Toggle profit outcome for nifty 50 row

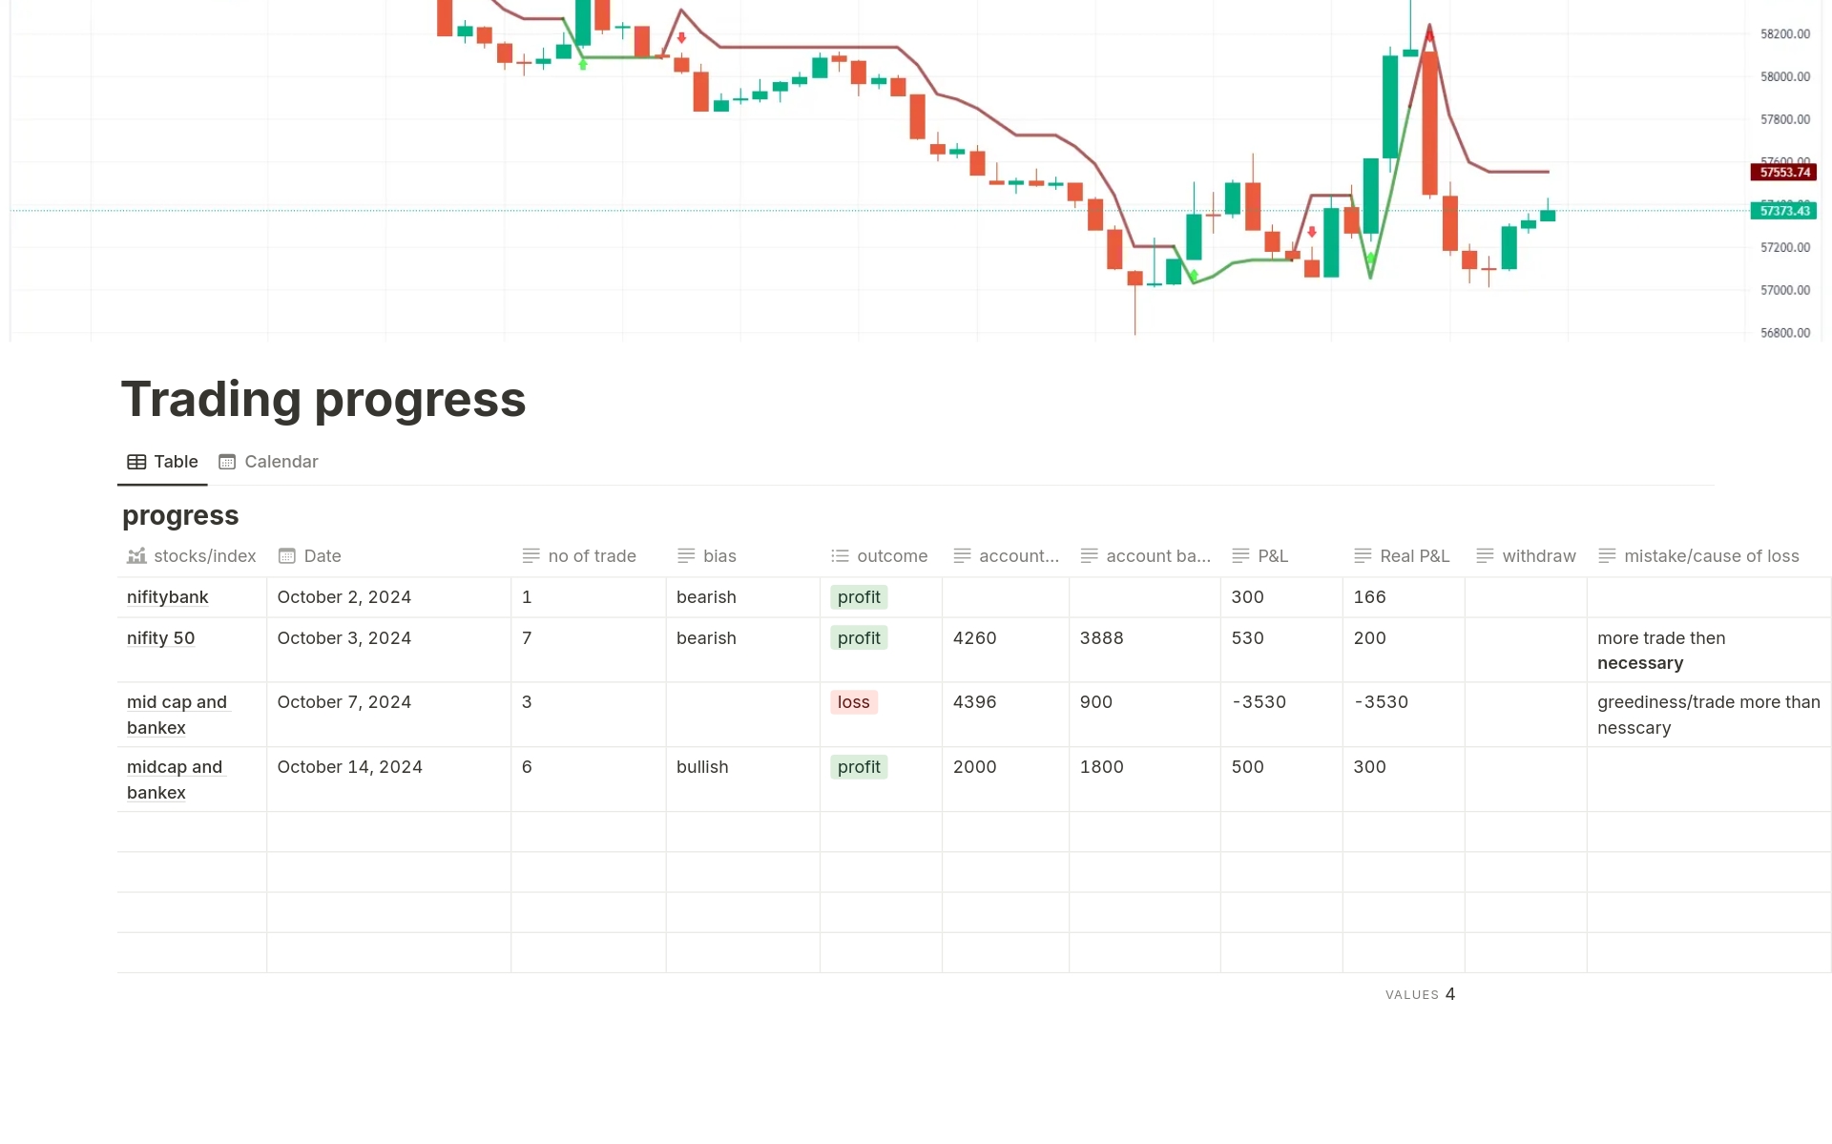(x=858, y=638)
